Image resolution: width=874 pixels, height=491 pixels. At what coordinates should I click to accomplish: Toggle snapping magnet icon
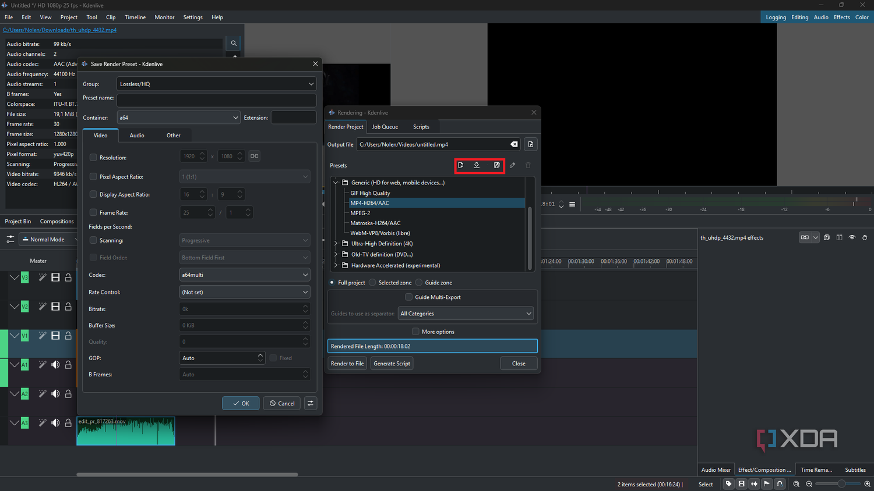(x=780, y=483)
